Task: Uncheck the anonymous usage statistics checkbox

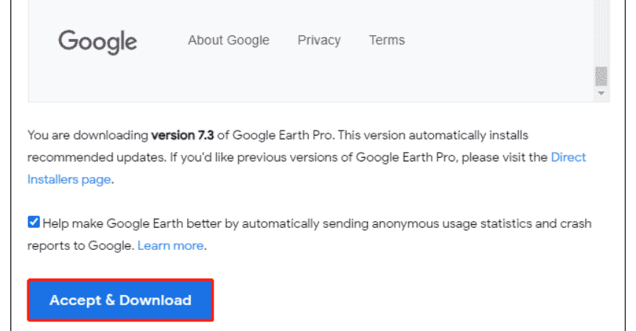Action: pos(34,223)
